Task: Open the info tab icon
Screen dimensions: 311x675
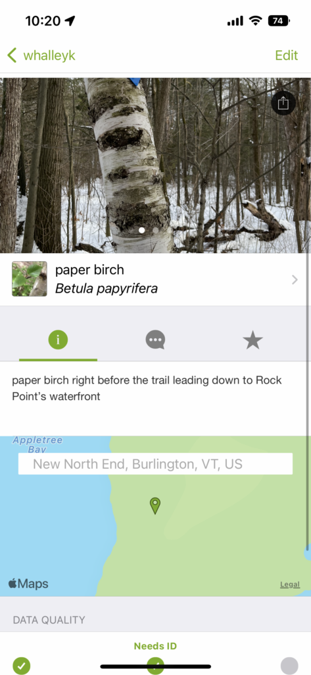Action: [58, 340]
